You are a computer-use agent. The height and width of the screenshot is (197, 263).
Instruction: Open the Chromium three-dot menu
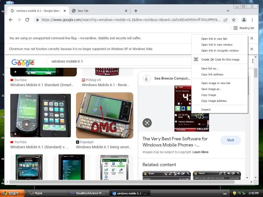[252, 20]
